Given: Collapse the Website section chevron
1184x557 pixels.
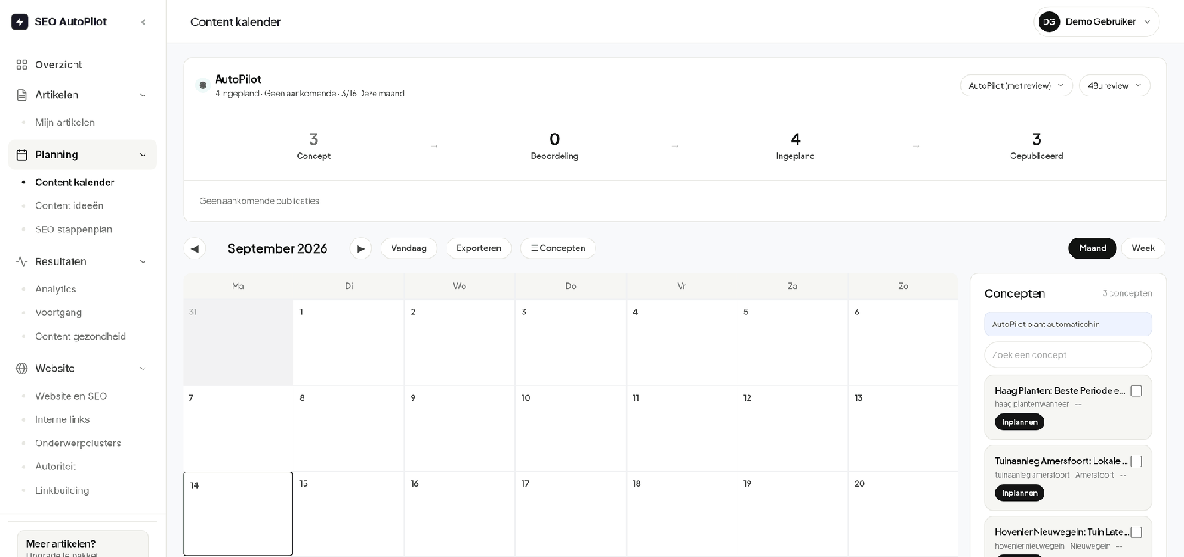Looking at the screenshot, I should coord(142,369).
